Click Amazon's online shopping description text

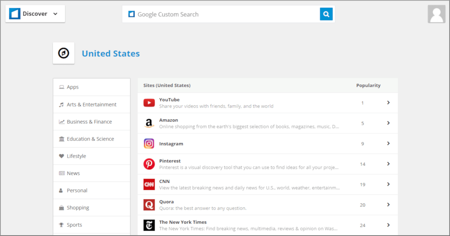[249, 127]
